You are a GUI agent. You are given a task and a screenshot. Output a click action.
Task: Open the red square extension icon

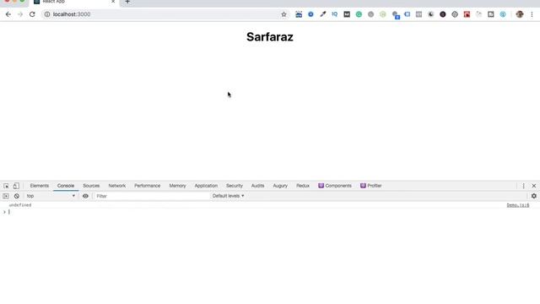(x=467, y=14)
